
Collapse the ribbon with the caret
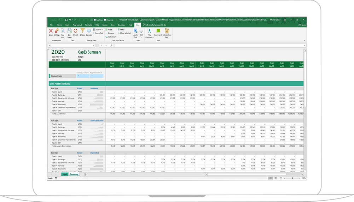[x=304, y=41]
